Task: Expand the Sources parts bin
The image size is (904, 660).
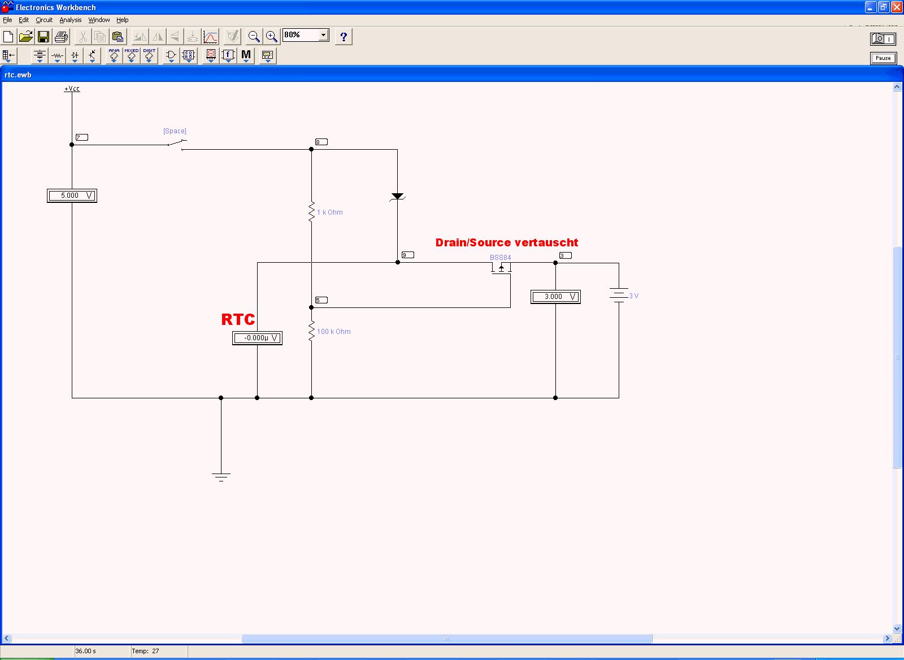Action: click(x=40, y=55)
